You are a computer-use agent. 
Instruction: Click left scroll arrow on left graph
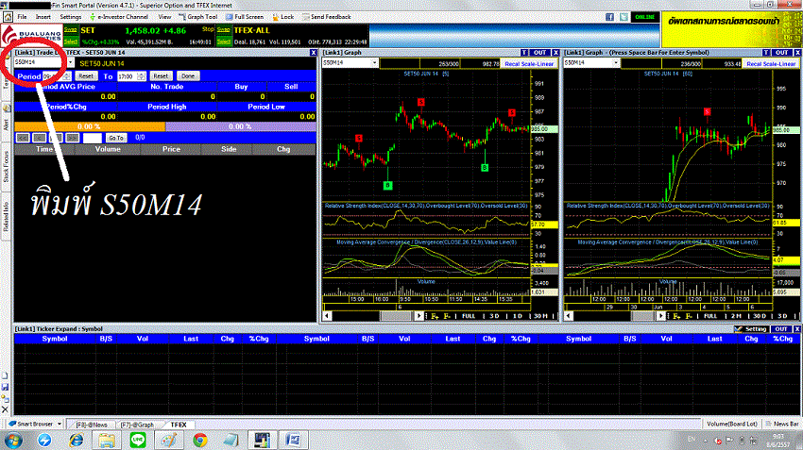tap(327, 316)
